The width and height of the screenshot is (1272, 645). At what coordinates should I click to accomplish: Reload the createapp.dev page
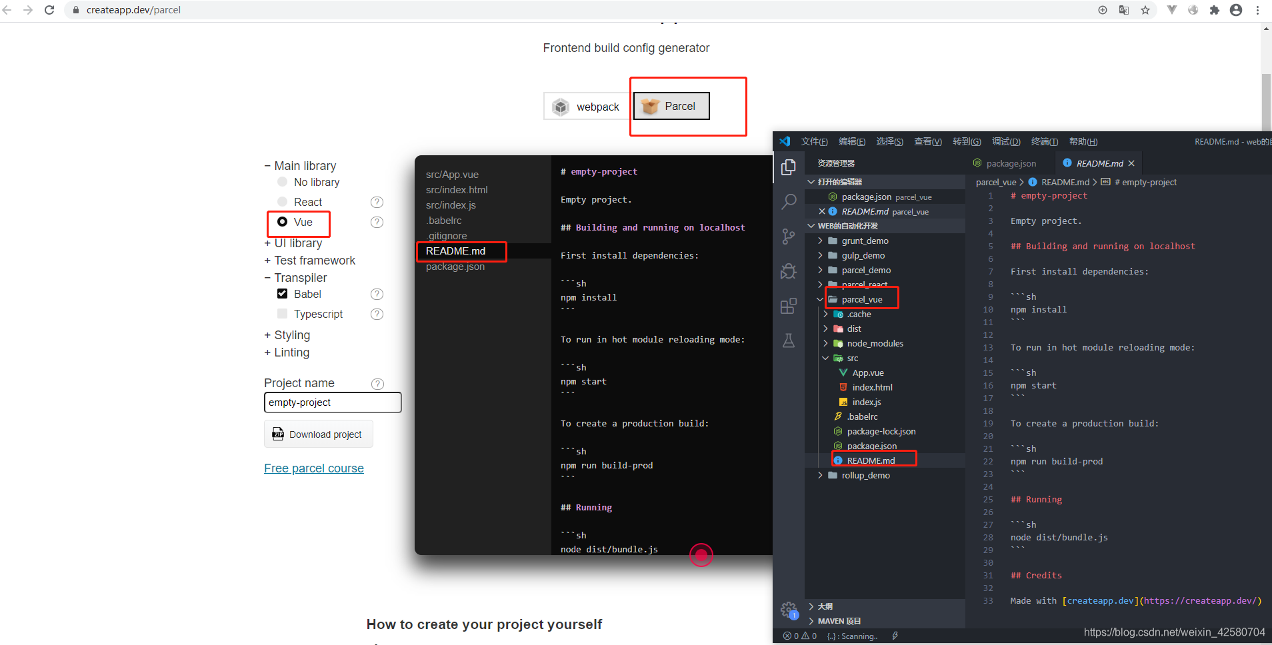pos(49,10)
